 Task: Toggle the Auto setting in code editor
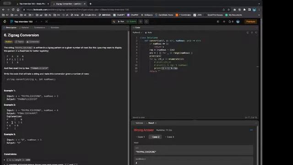(148, 33)
